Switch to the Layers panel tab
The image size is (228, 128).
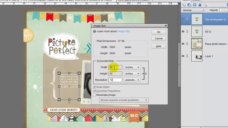(186, 1)
